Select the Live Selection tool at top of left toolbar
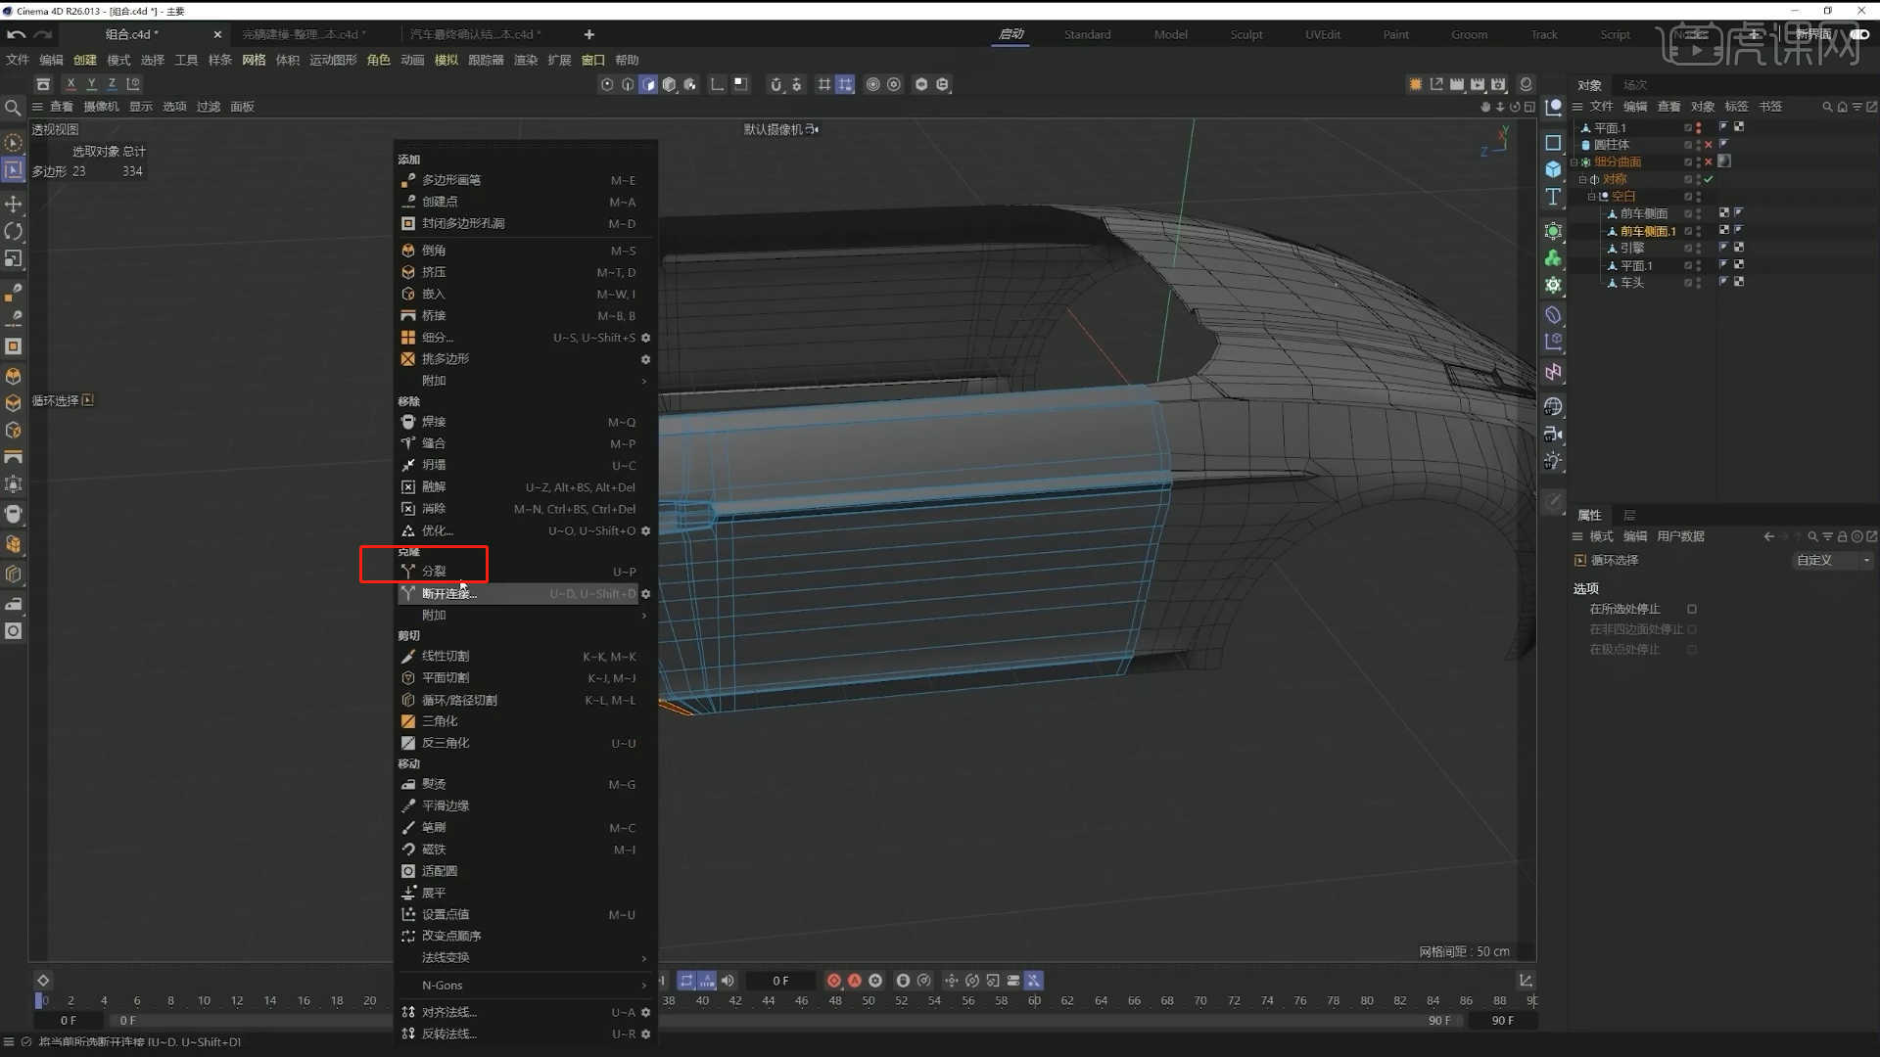Image resolution: width=1880 pixels, height=1057 pixels. 14,142
